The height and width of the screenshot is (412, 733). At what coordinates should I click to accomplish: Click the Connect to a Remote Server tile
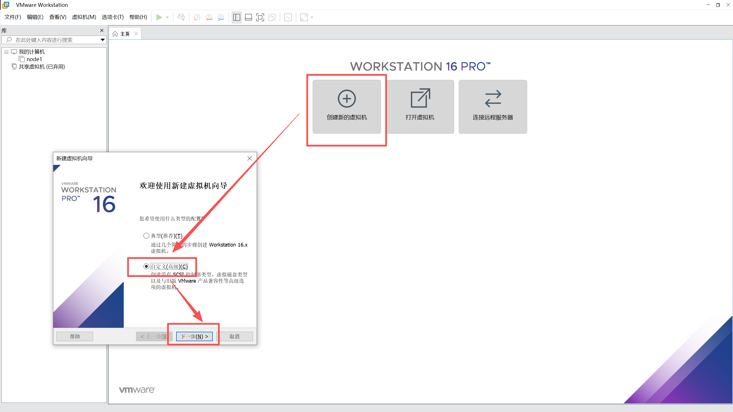point(493,106)
